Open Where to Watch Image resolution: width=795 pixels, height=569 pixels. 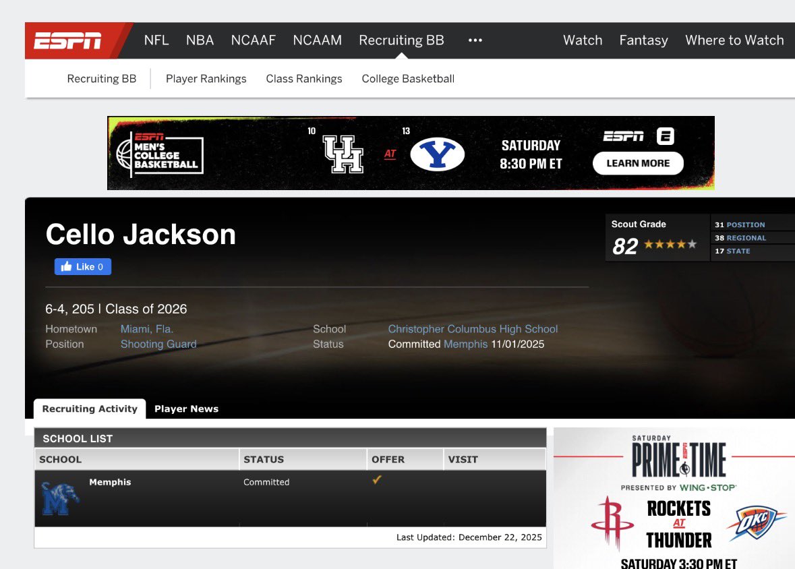[734, 40]
